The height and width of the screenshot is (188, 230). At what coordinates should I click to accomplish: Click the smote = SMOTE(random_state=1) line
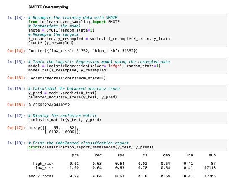coord(62,30)
